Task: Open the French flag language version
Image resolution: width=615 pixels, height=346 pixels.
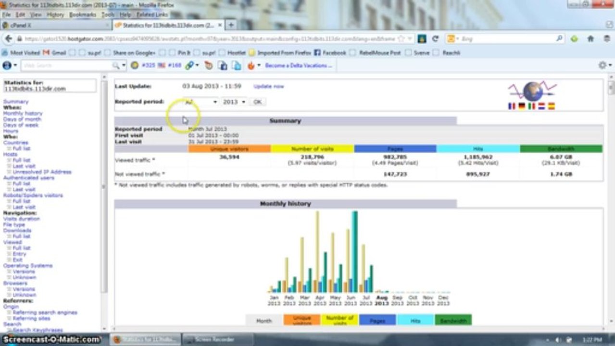Action: [512, 106]
